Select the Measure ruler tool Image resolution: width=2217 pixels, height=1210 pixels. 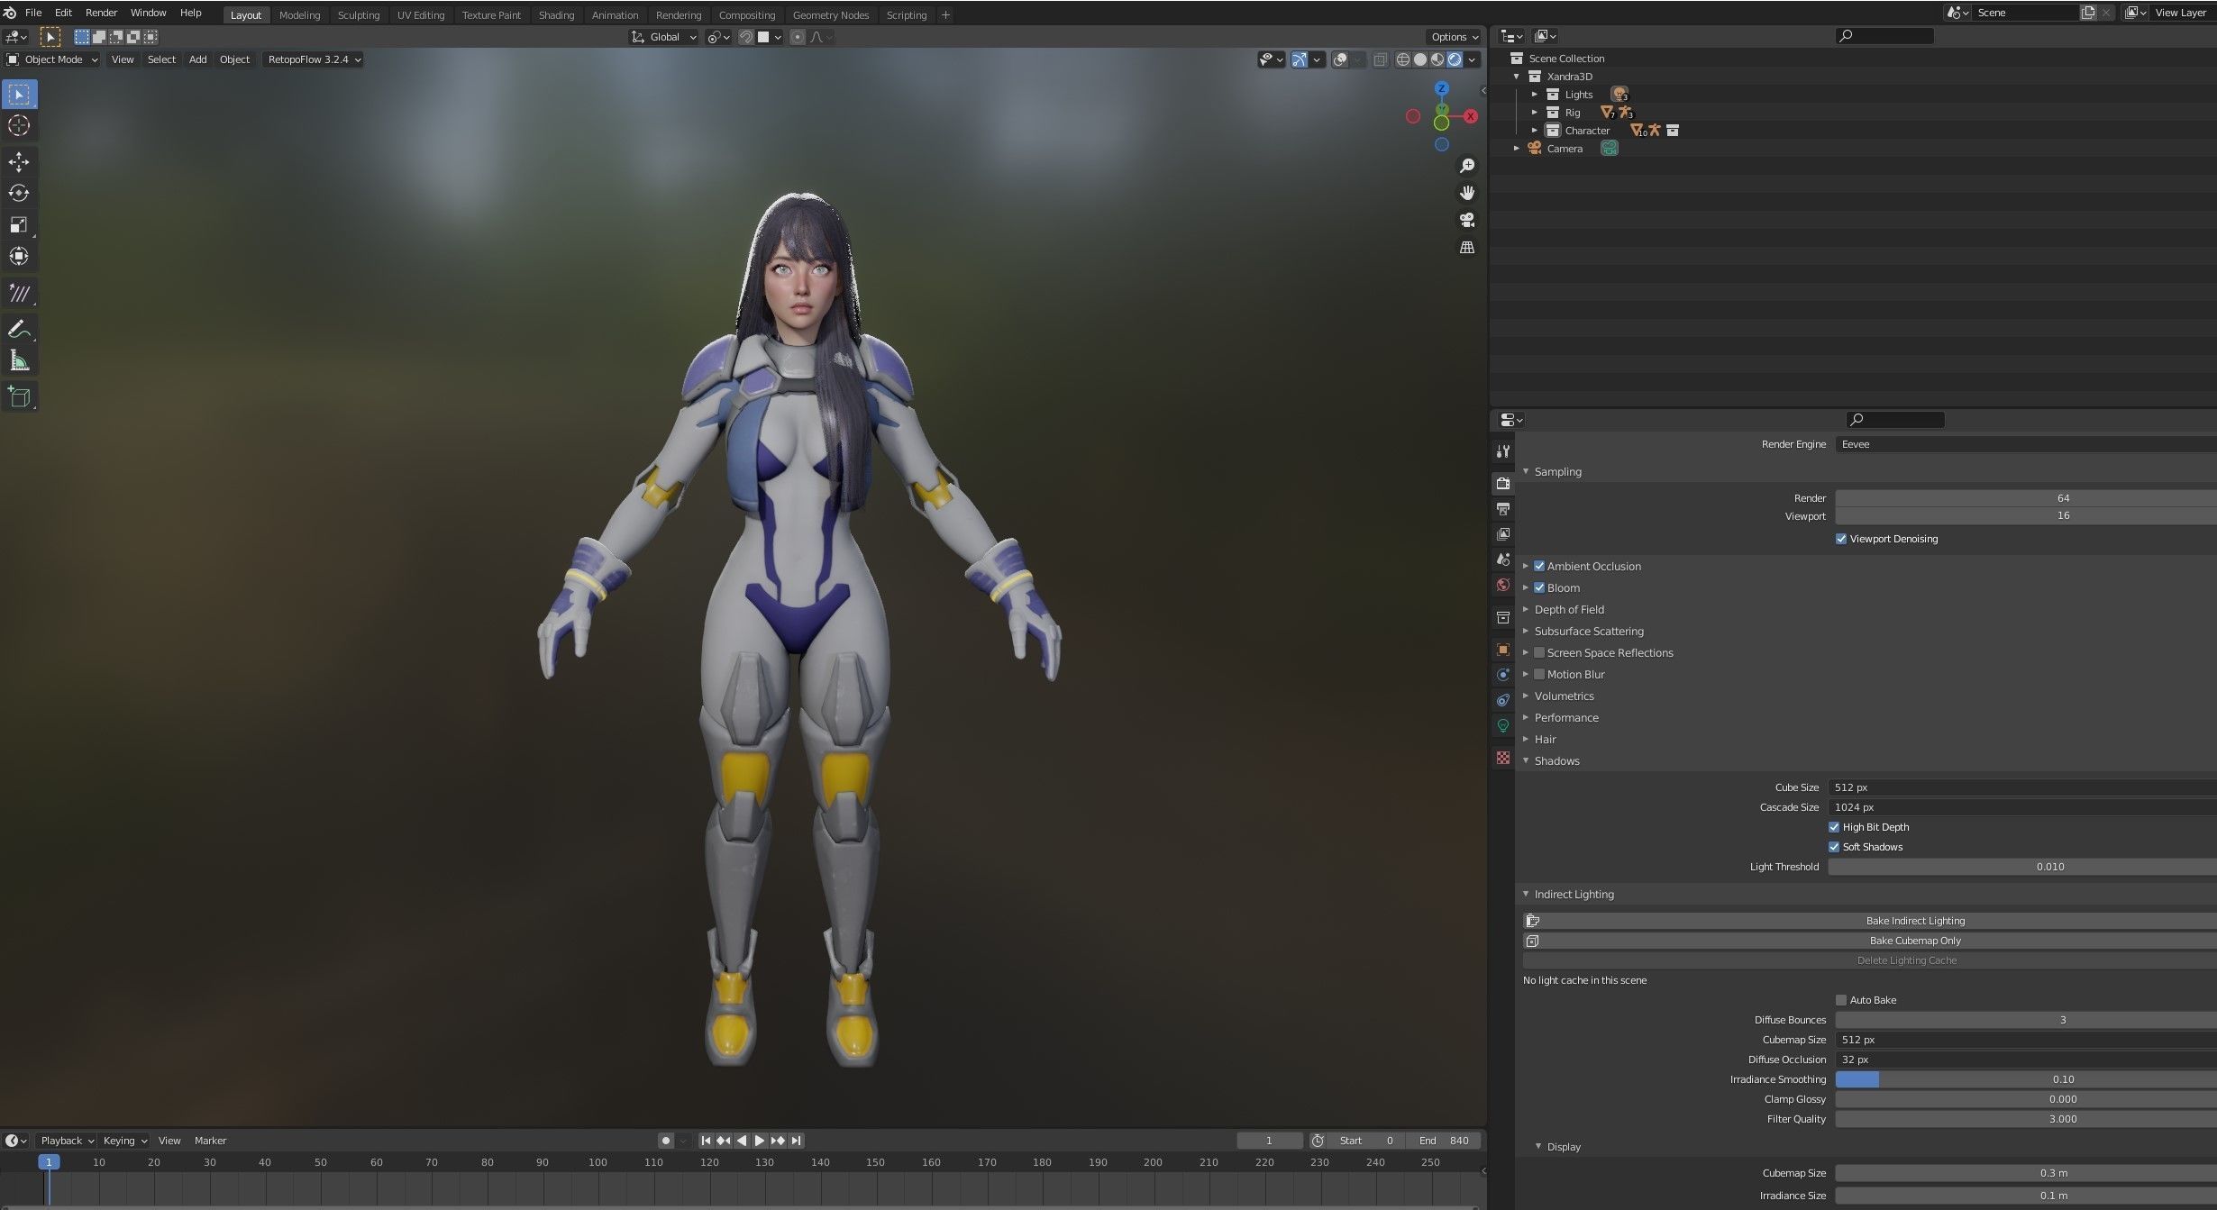pyautogui.click(x=19, y=361)
